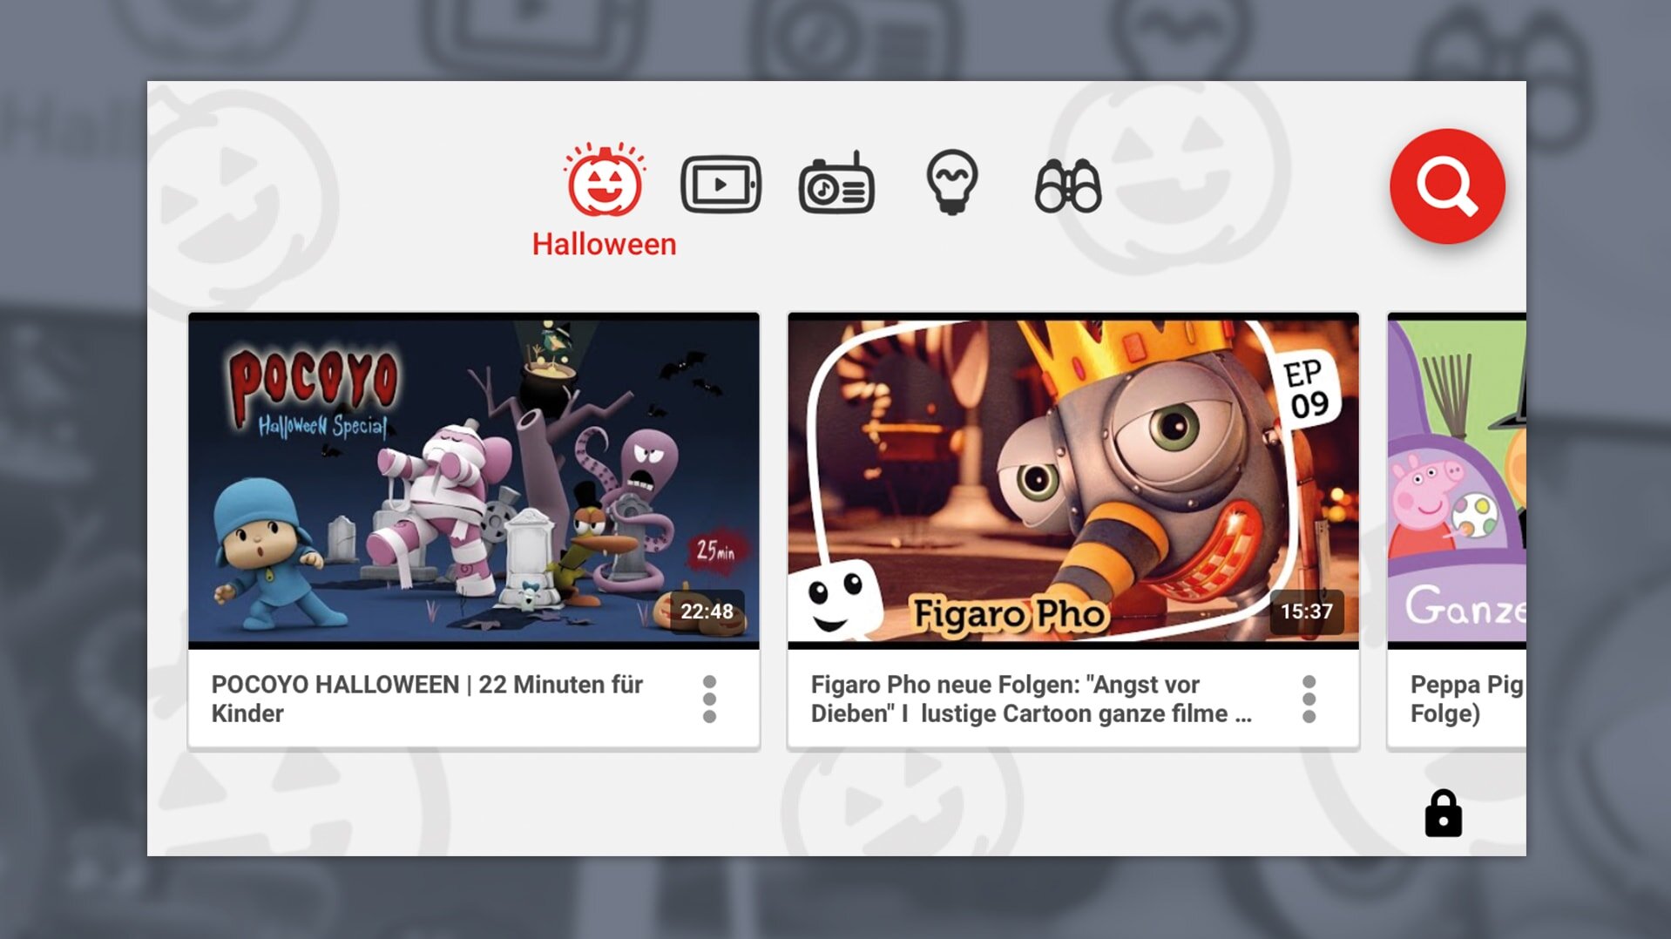Open options menu for Pocoyo Halloween video
The width and height of the screenshot is (1671, 939).
709,699
